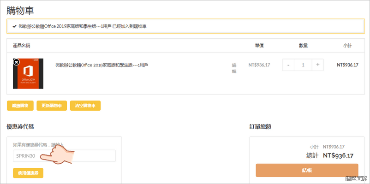Open the Office 2019 product thumbnail

28,74
